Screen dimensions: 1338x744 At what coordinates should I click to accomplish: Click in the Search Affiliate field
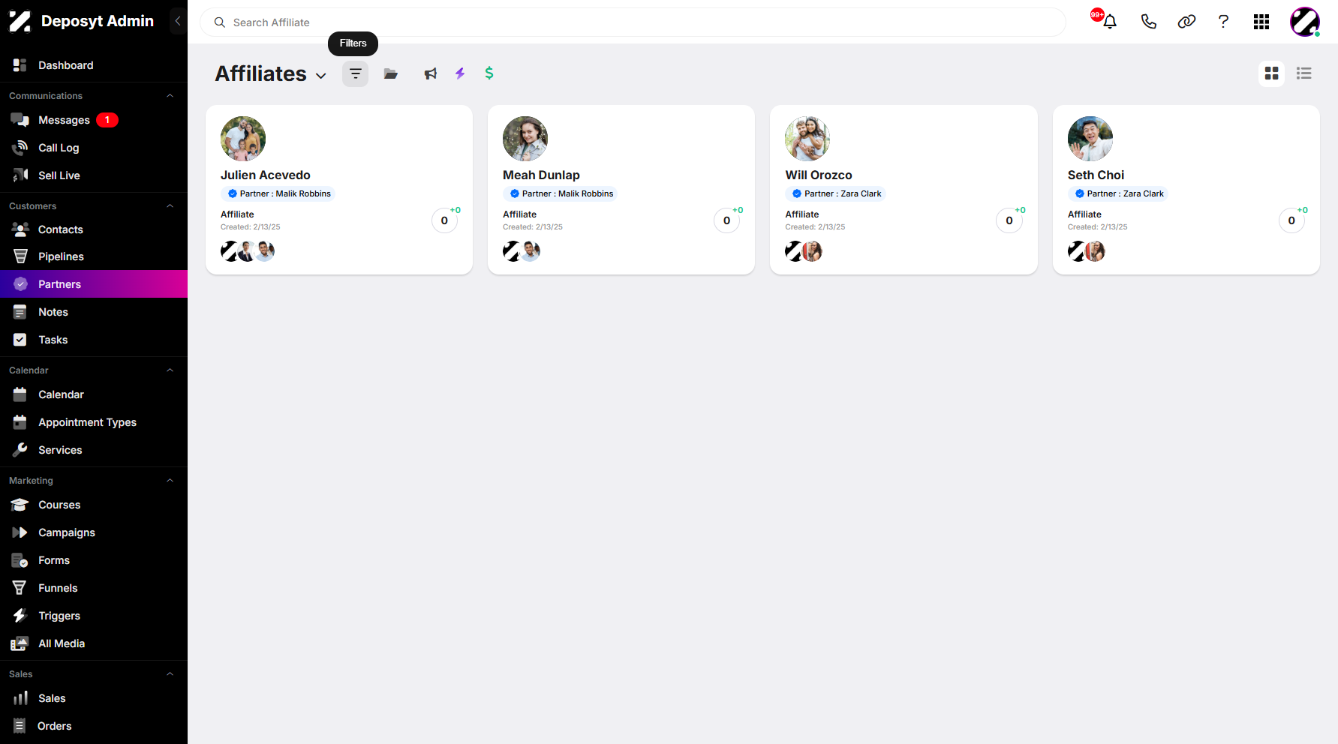[633, 22]
